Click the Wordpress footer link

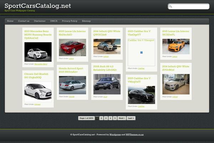click(x=115, y=134)
